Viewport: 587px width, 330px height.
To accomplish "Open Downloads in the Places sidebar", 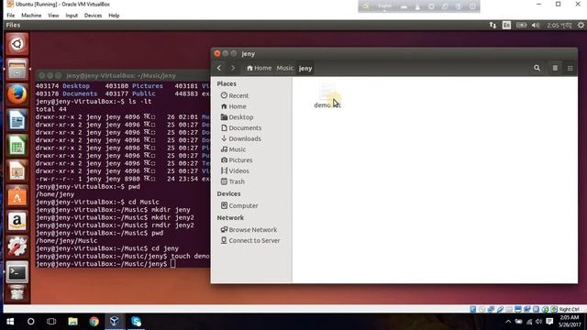I will 241,138.
